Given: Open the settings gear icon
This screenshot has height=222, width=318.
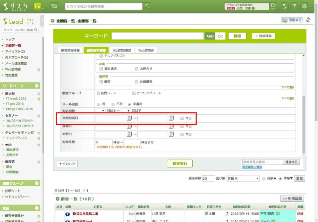Looking at the screenshot, I should coord(304,6).
